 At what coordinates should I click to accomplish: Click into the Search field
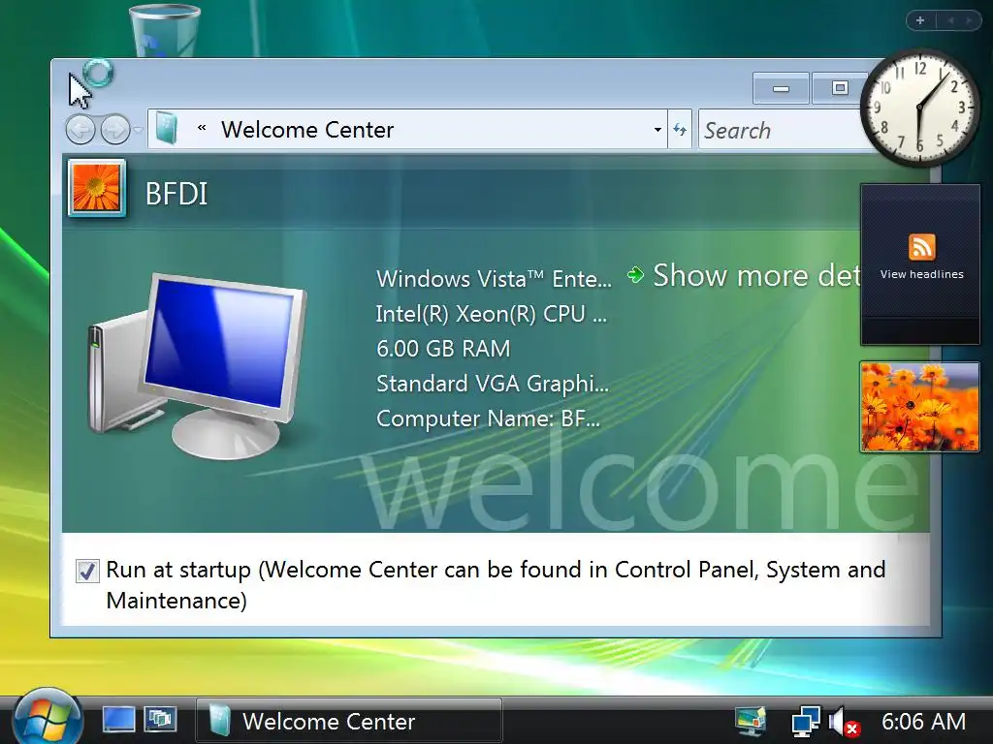point(783,131)
